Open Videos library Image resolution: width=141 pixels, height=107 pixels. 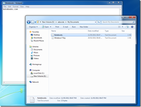36,58
